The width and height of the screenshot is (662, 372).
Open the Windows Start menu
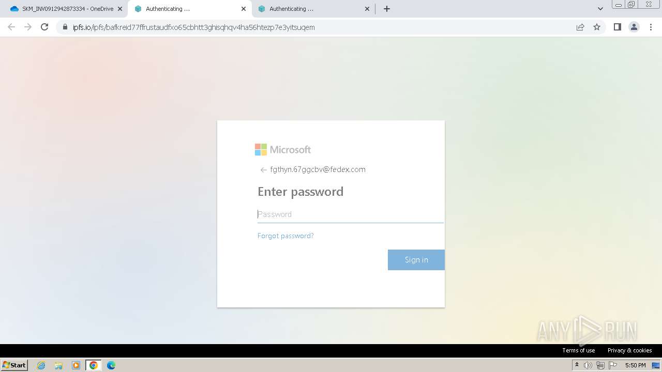(x=14, y=365)
